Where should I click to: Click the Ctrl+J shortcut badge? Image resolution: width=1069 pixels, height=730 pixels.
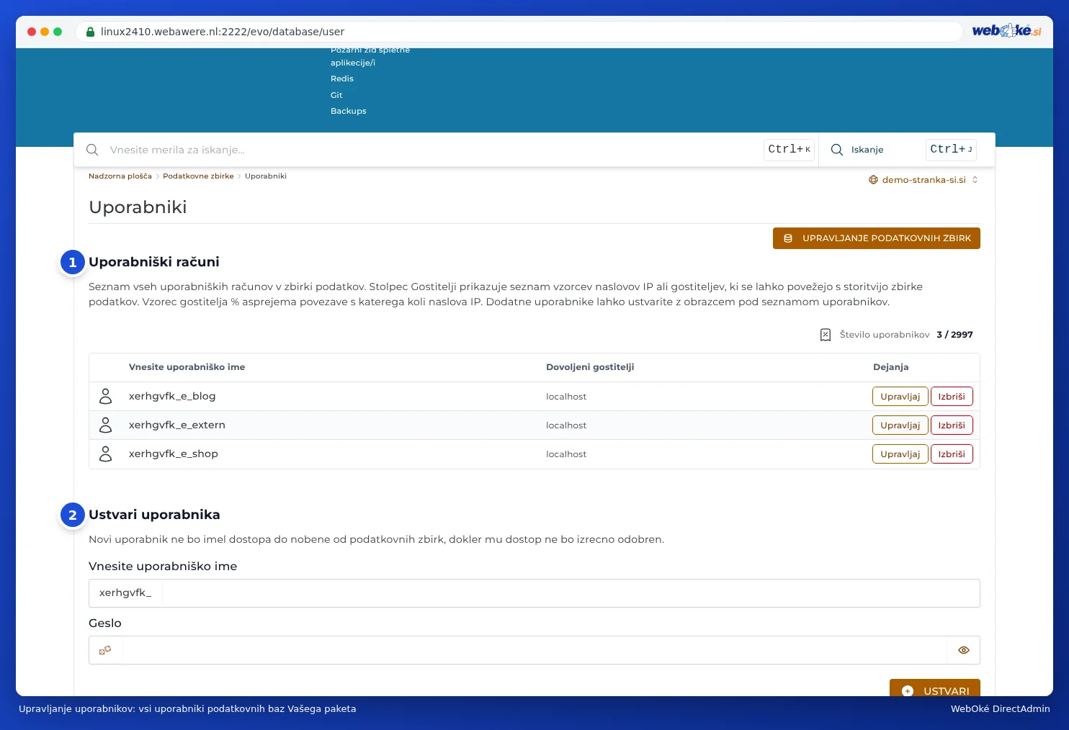951,150
